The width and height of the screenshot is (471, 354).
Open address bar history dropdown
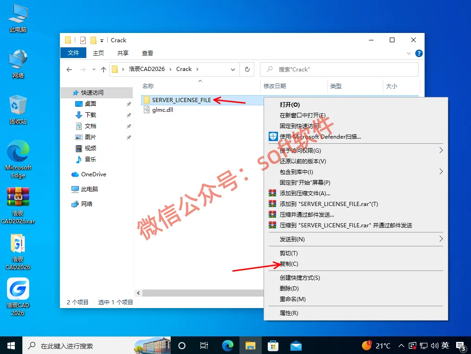point(233,69)
